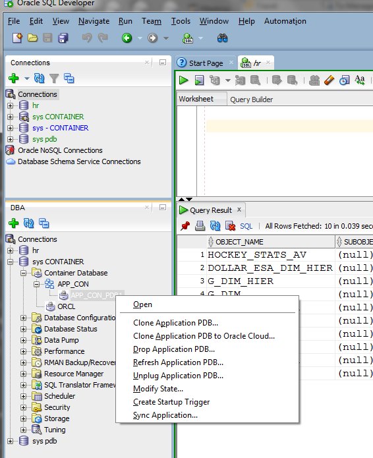Screen dimensions: 373x458
Task: Click the rightmost DBA panel toolbar icon
Action: coord(43,223)
